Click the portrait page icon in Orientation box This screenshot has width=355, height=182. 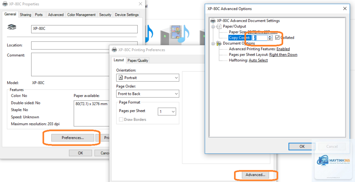click(121, 78)
